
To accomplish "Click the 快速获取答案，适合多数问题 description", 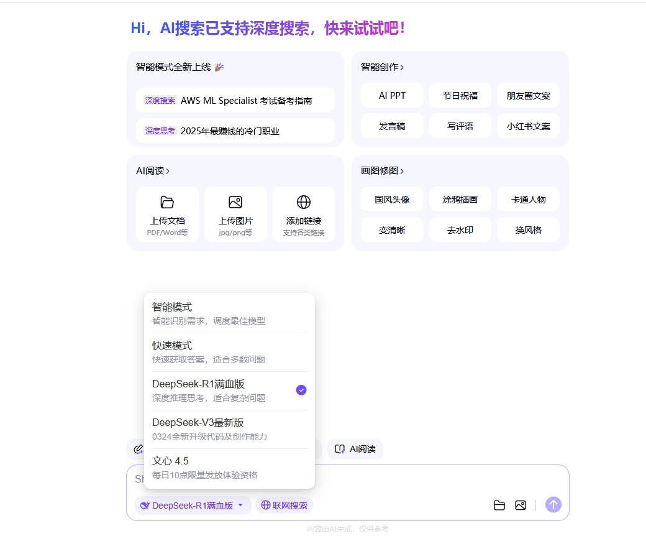I will [x=209, y=359].
